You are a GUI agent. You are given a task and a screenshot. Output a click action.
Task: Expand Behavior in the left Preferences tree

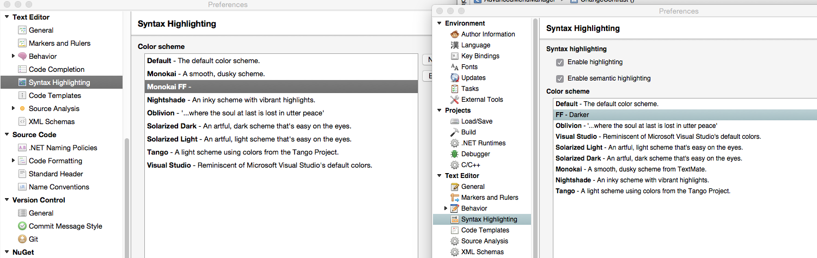tap(13, 56)
